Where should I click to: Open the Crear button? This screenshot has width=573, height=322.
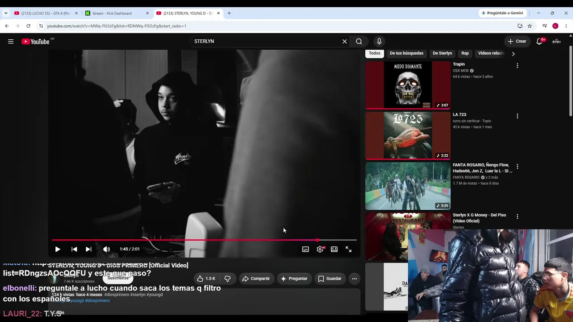(517, 42)
